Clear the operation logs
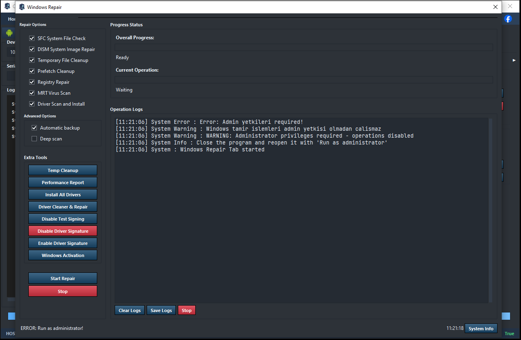521x340 pixels. click(x=130, y=310)
